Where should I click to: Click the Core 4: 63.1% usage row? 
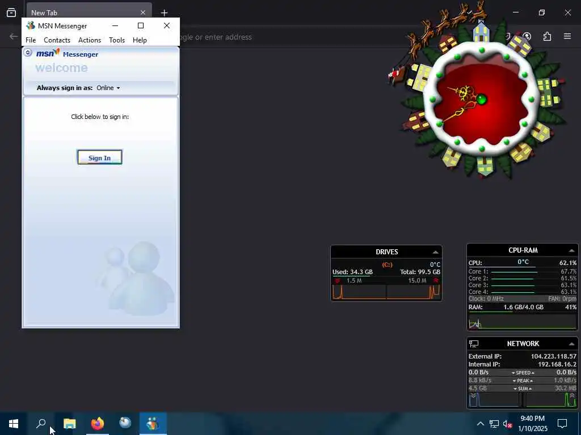pyautogui.click(x=523, y=292)
